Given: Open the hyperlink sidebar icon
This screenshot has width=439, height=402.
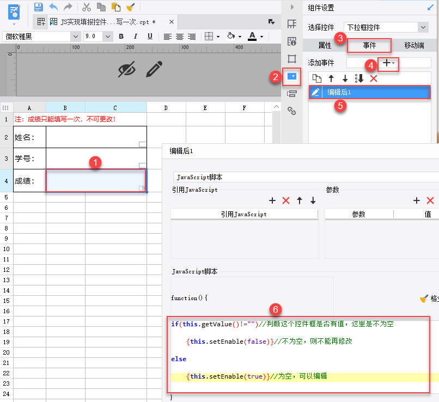Looking at the screenshot, I should point(292,111).
